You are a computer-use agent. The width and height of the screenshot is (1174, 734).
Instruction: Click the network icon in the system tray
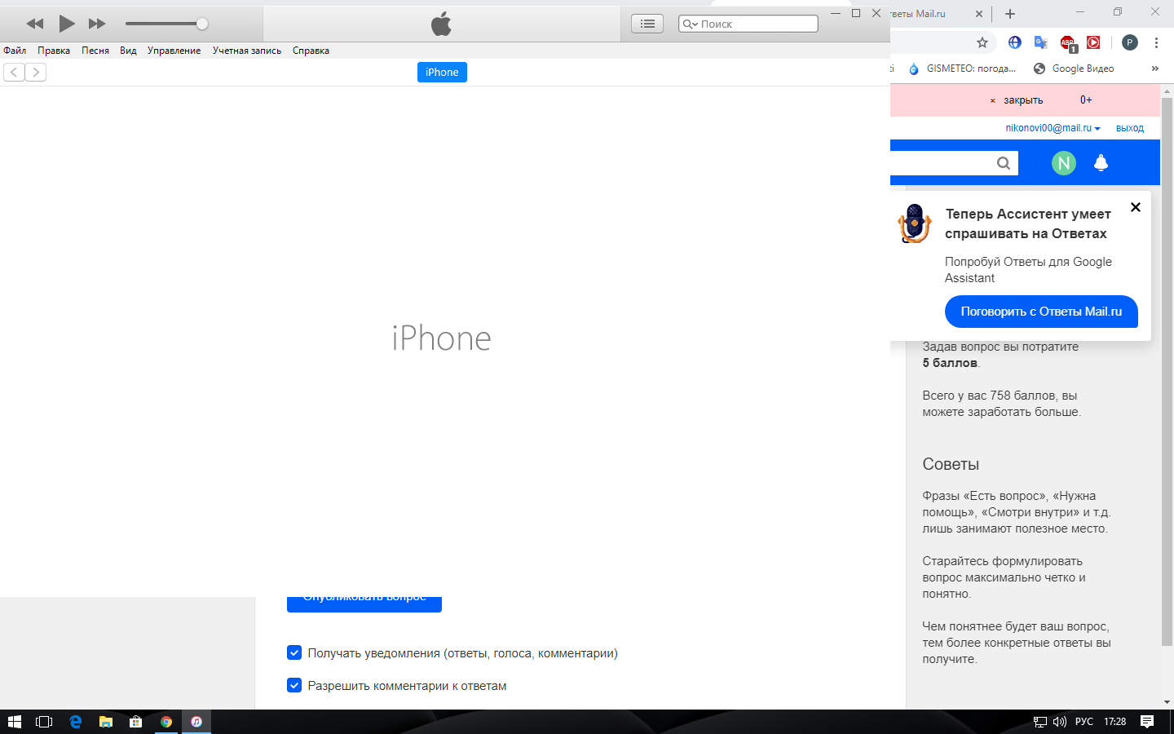point(1040,722)
